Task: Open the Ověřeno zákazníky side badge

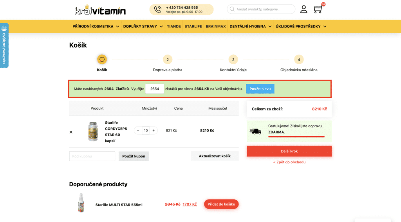Action: click(4, 45)
